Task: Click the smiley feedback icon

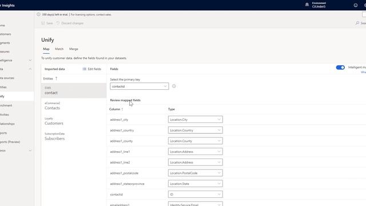Action: [356, 5]
